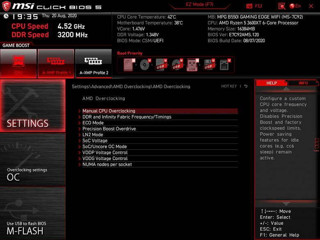This screenshot has width=320, height=240.
Task: Open SoC Voltage submenu
Action: tap(160, 140)
